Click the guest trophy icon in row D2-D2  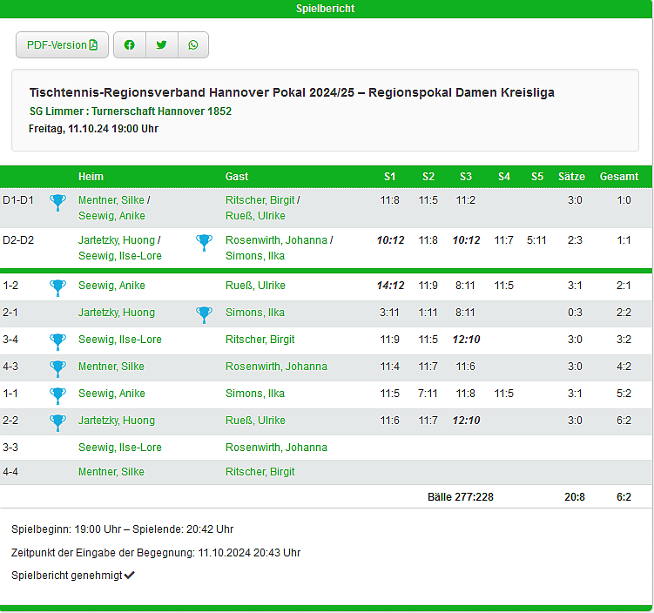click(204, 243)
